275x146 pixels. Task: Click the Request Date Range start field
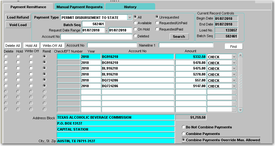93,30
